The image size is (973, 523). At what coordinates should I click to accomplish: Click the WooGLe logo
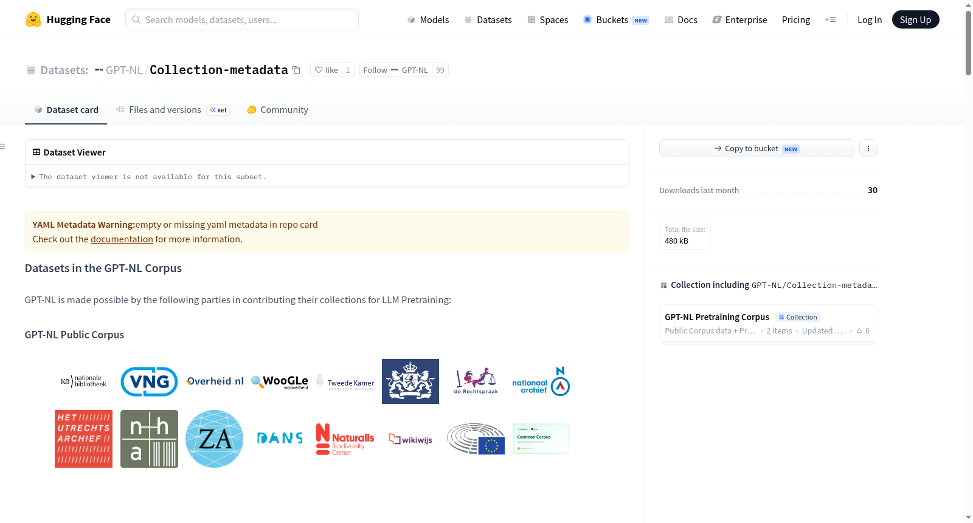click(x=280, y=381)
